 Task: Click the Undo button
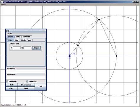point(12,85)
